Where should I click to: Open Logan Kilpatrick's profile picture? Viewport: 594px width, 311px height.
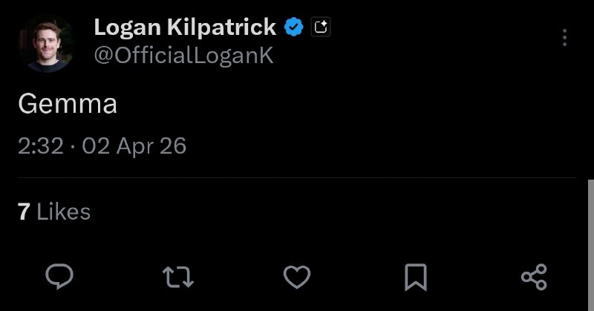coord(46,45)
